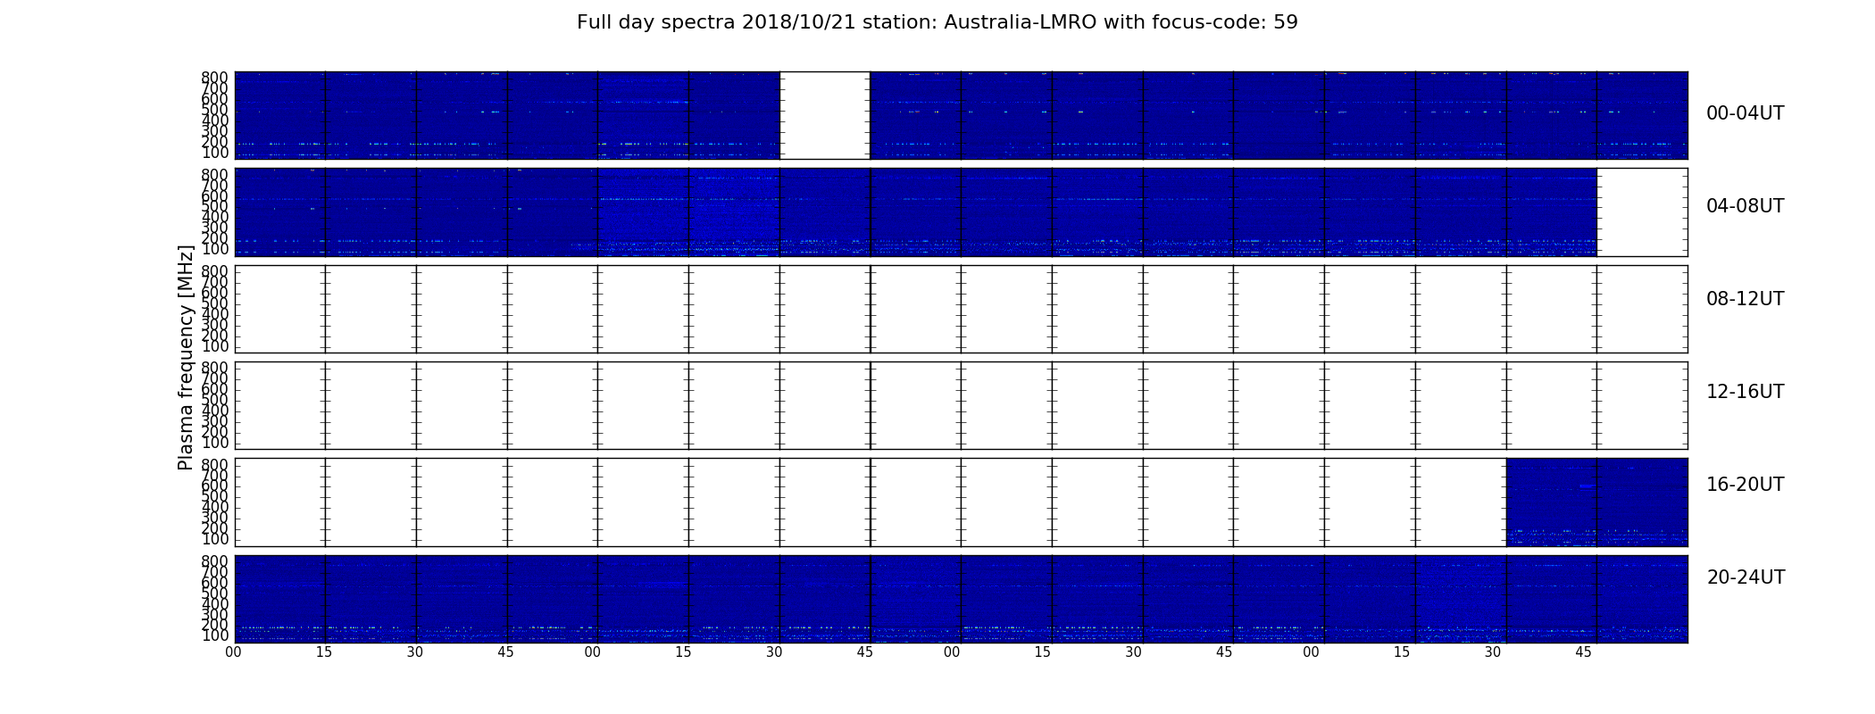Click the white data gap at the end of 04-08UT
Image resolution: width=1875 pixels, height=714 pixels.
[1642, 212]
